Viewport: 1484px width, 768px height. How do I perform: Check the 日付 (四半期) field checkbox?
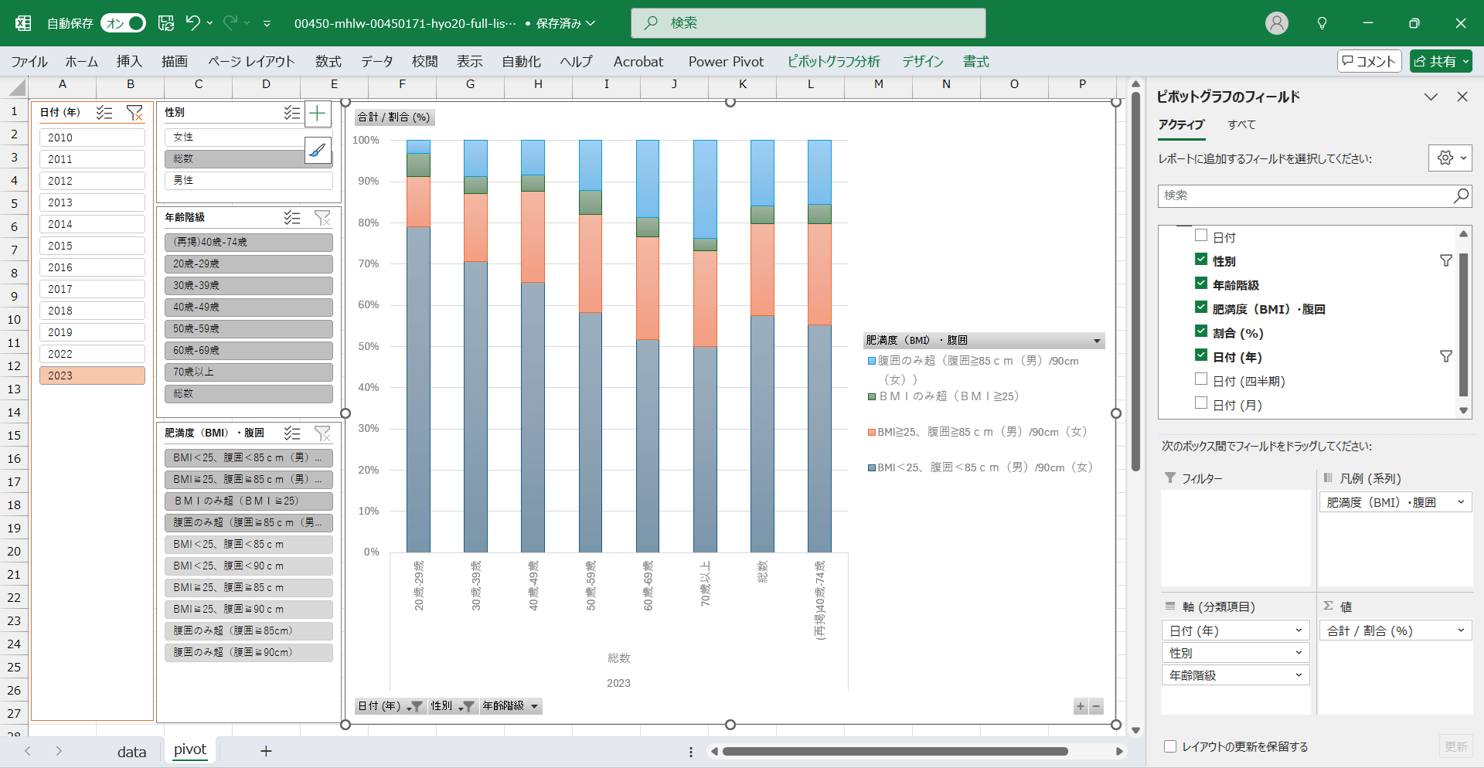pyautogui.click(x=1201, y=379)
